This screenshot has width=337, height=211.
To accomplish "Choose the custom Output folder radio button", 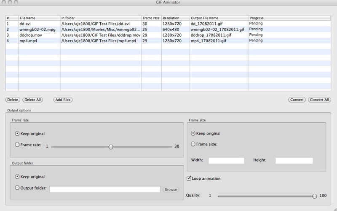I will 17,188.
